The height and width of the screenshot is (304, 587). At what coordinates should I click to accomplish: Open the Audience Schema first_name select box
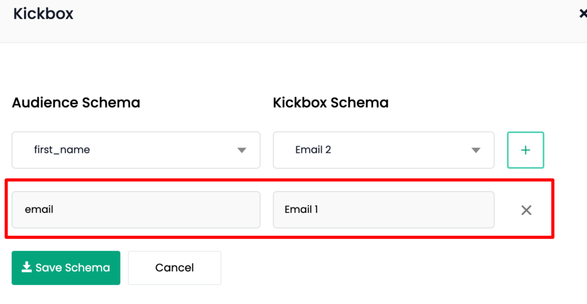tap(136, 150)
